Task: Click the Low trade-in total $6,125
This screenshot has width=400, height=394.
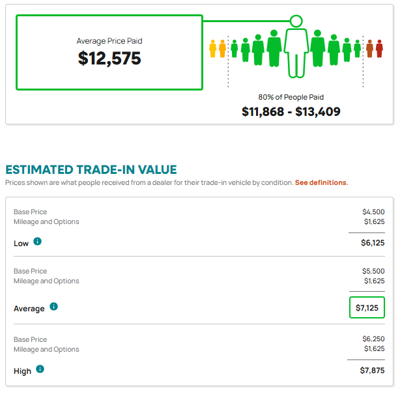Action: [373, 243]
